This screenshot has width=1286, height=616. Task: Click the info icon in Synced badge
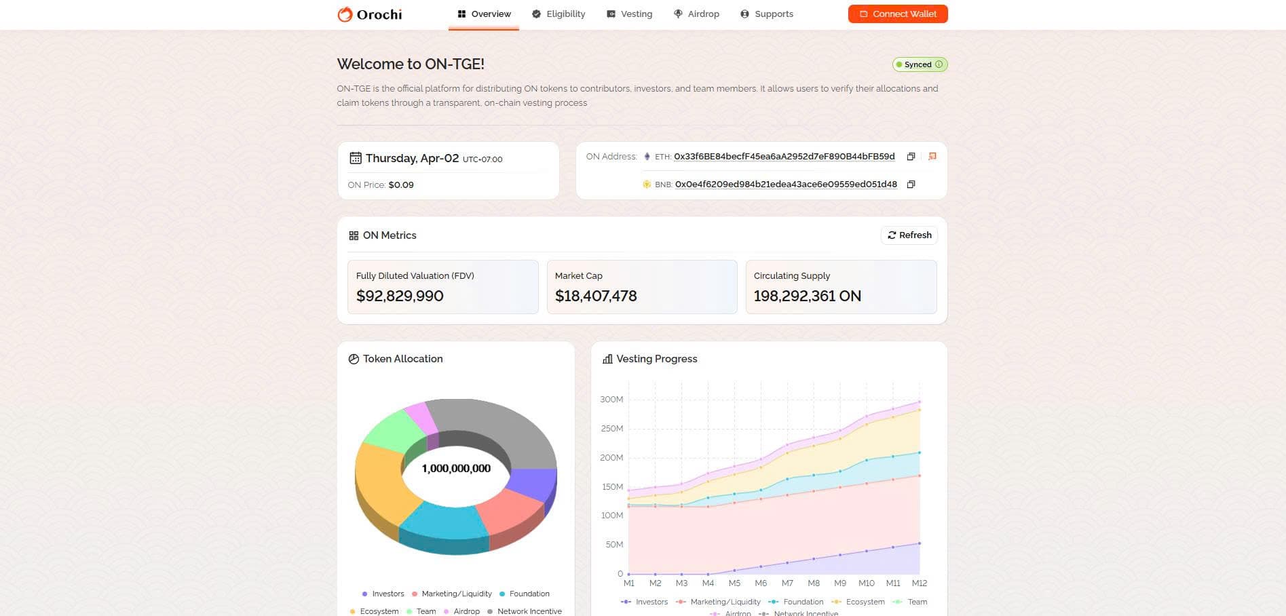[x=939, y=64]
